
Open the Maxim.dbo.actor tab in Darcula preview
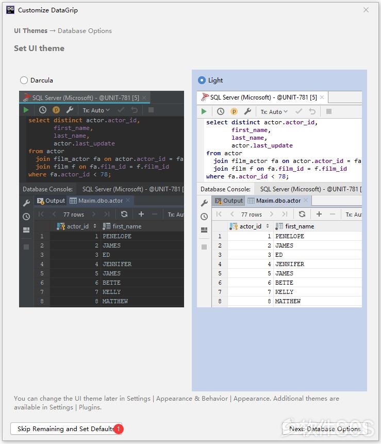click(x=100, y=201)
